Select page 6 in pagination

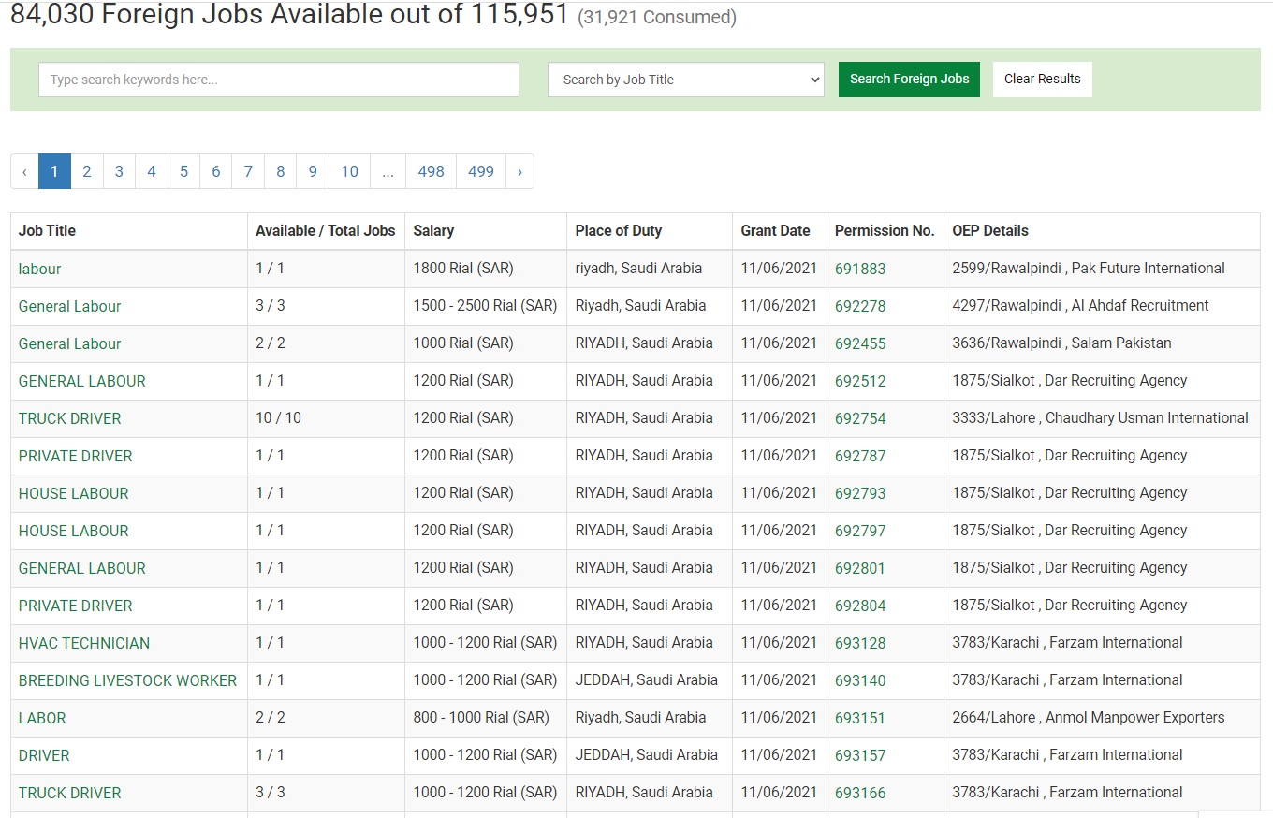click(216, 171)
